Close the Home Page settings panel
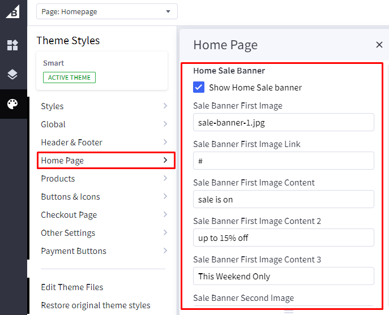389x315 pixels. pyautogui.click(x=379, y=45)
